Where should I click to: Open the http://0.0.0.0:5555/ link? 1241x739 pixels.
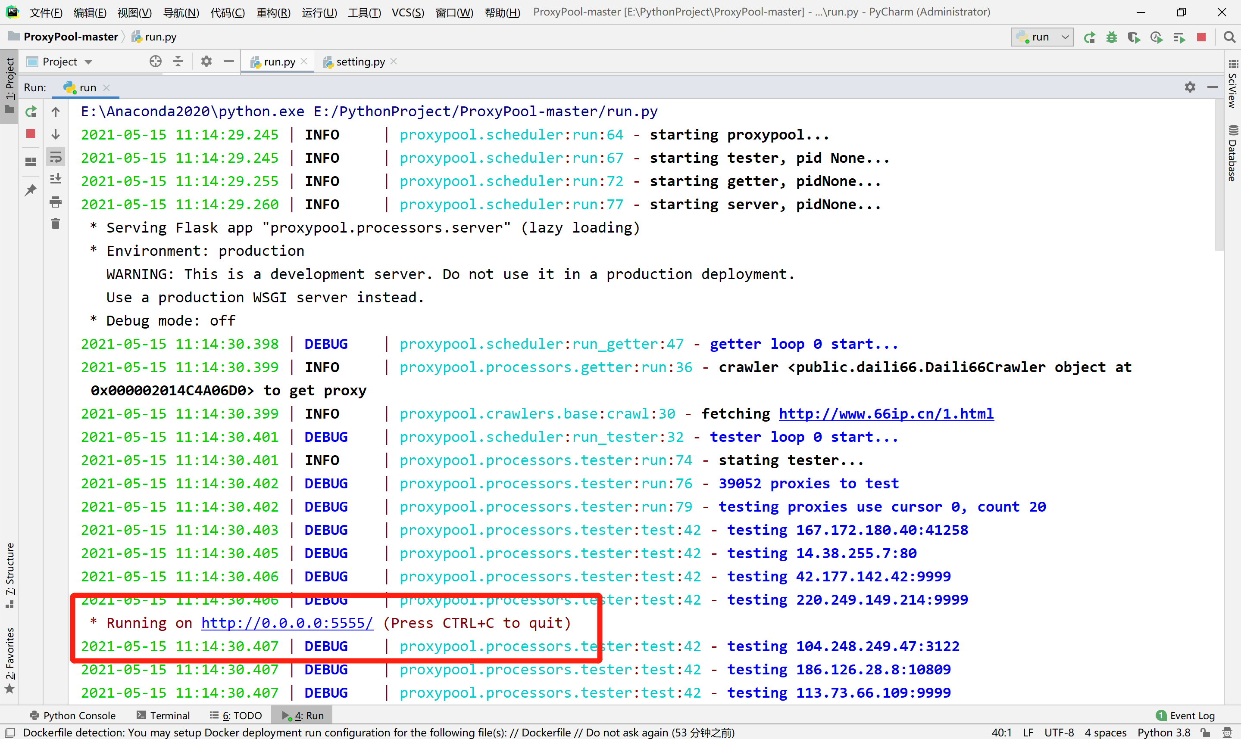click(287, 623)
